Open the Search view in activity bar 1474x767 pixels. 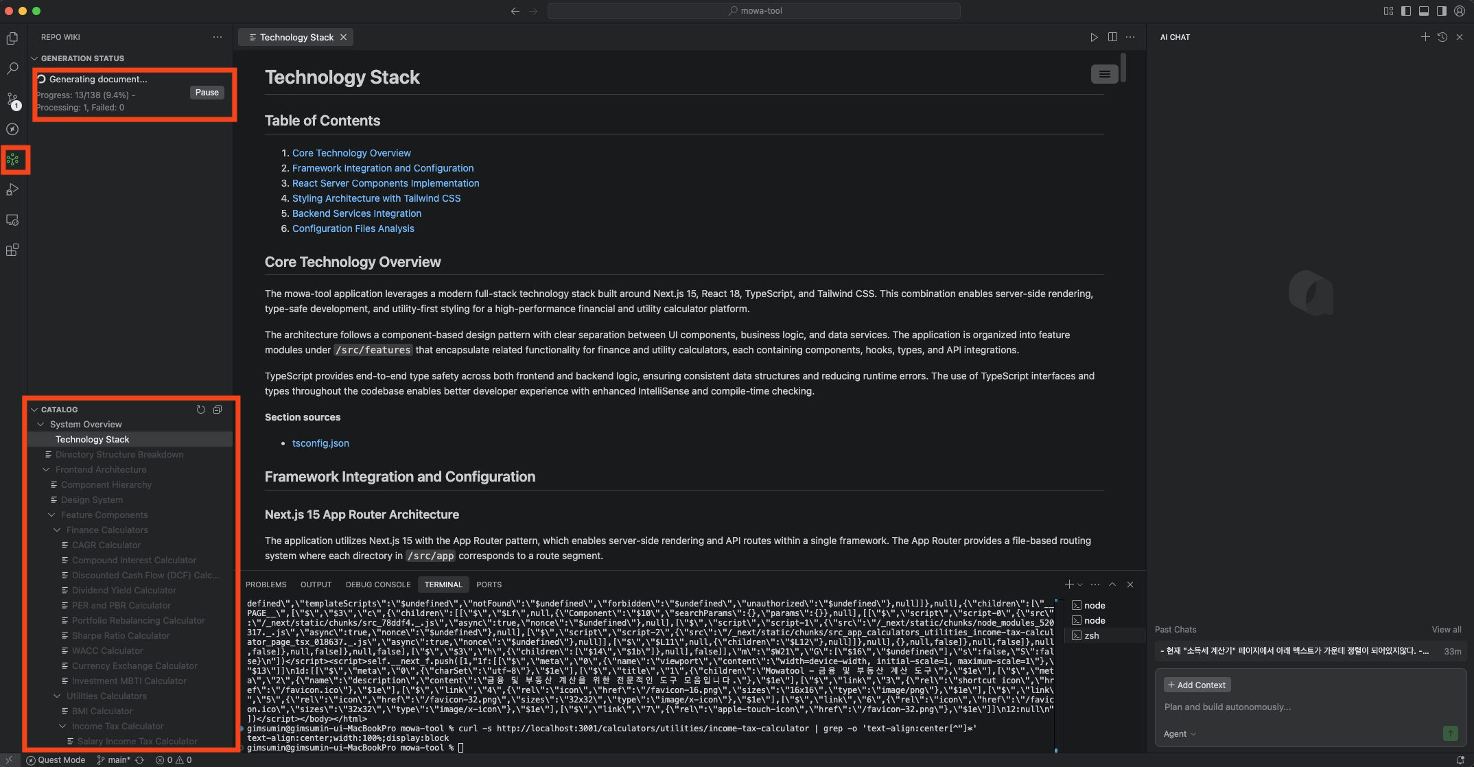click(x=12, y=69)
